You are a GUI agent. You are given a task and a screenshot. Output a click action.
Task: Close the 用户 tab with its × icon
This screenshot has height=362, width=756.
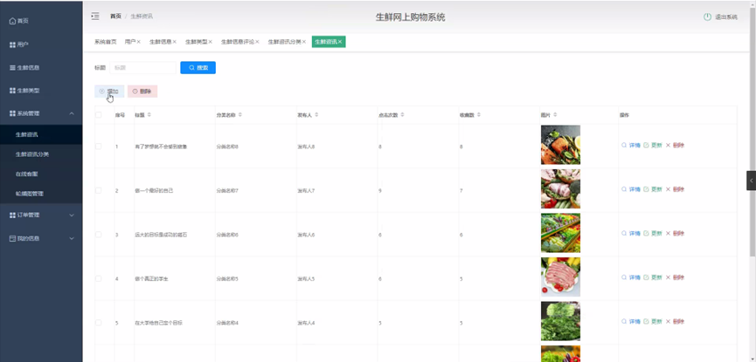[x=138, y=42]
